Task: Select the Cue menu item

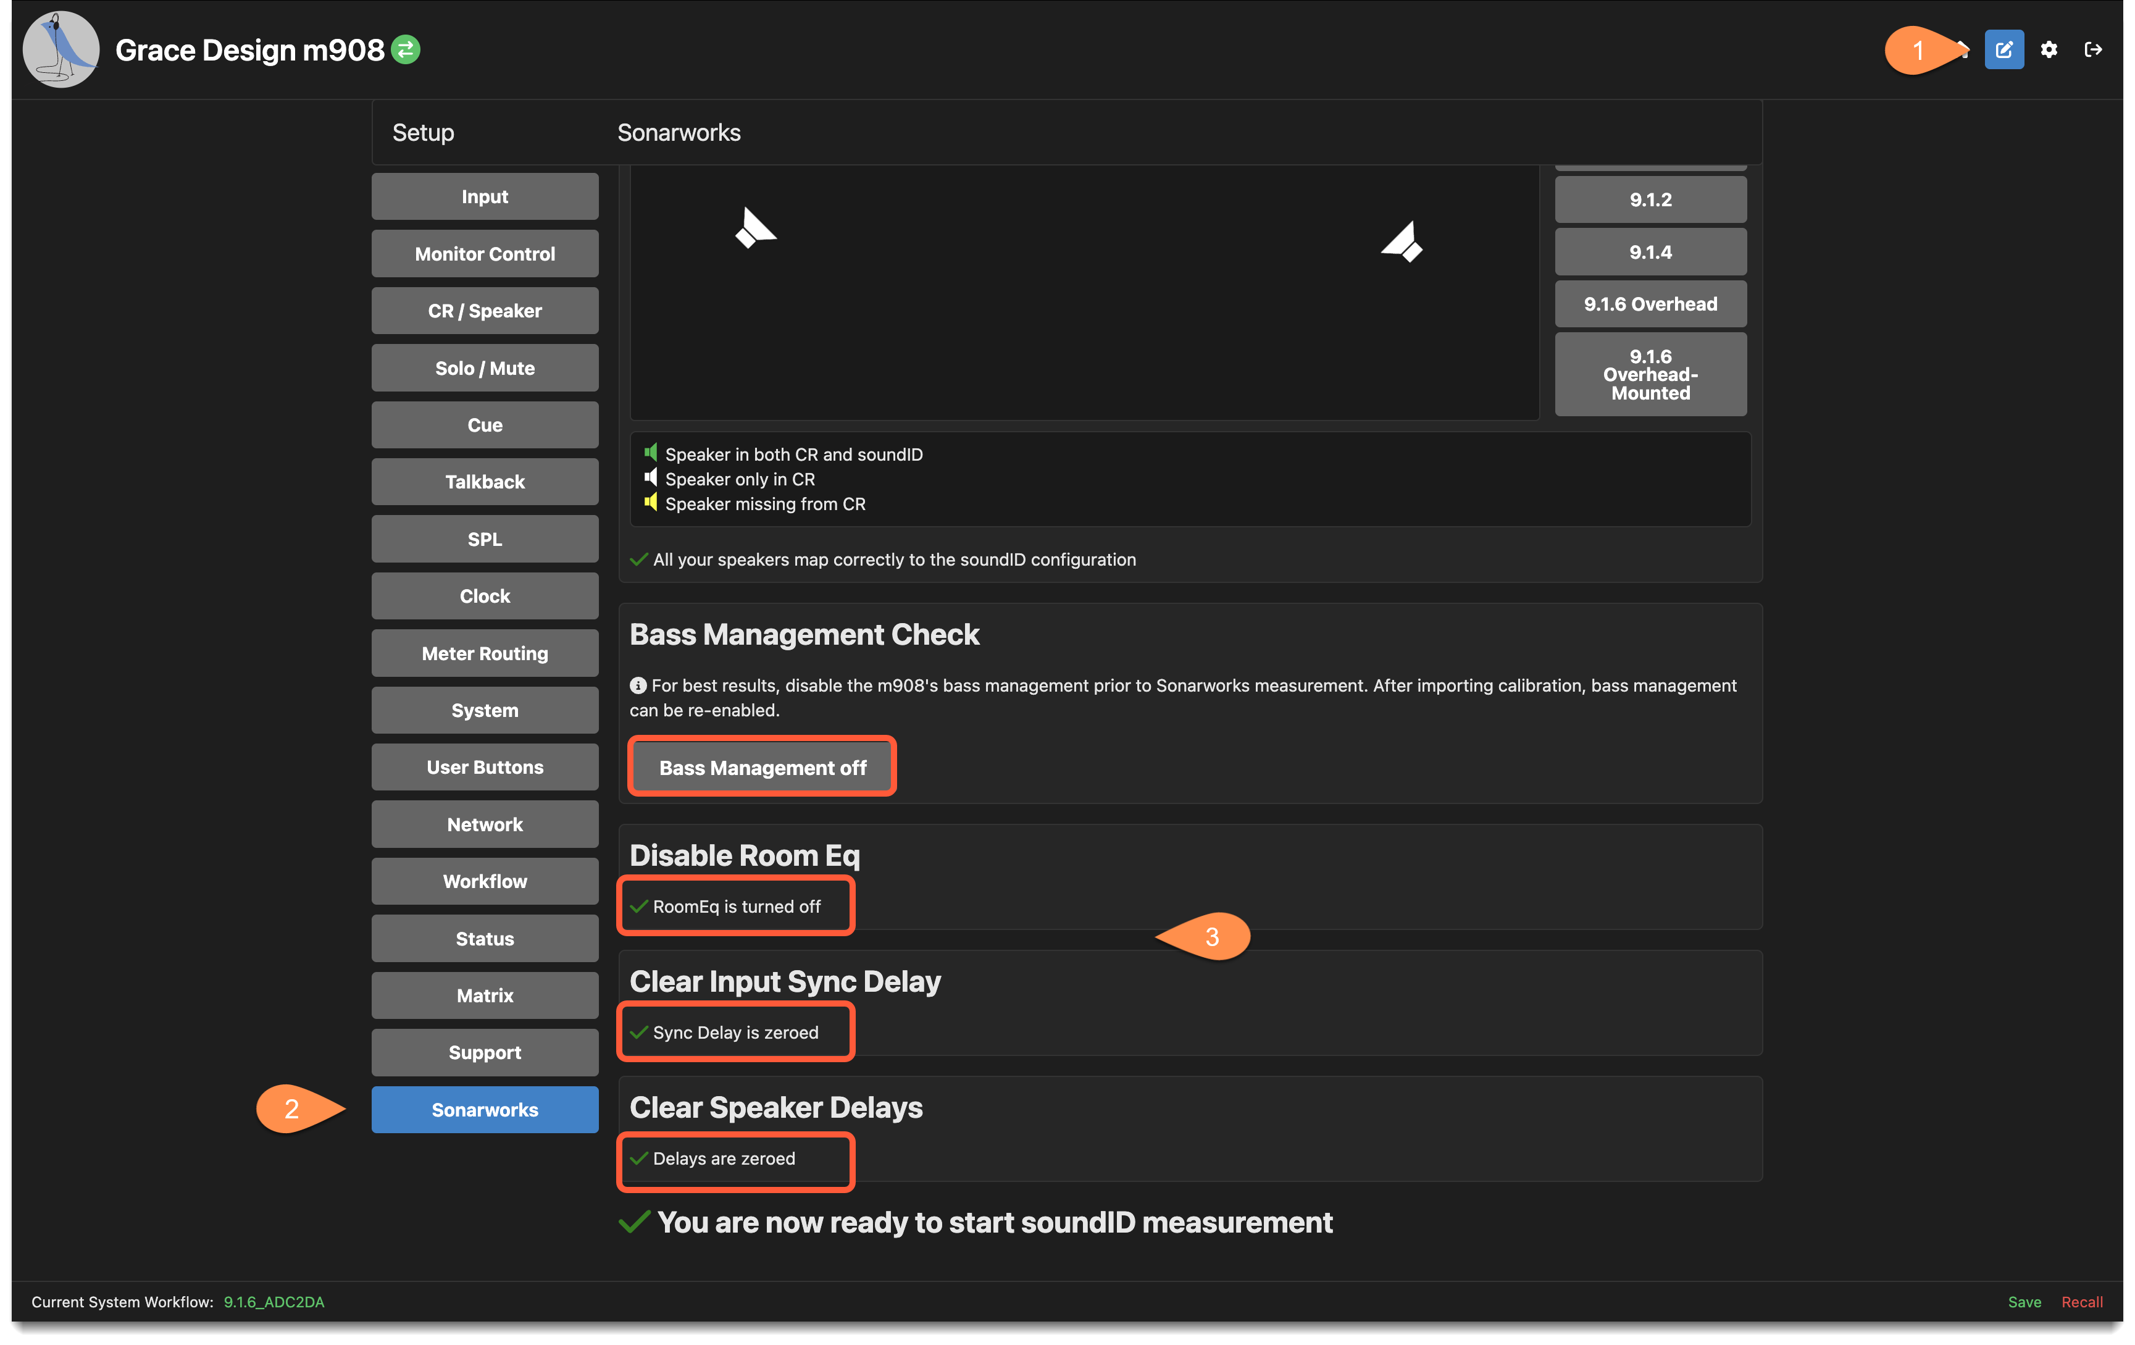Action: coord(485,425)
